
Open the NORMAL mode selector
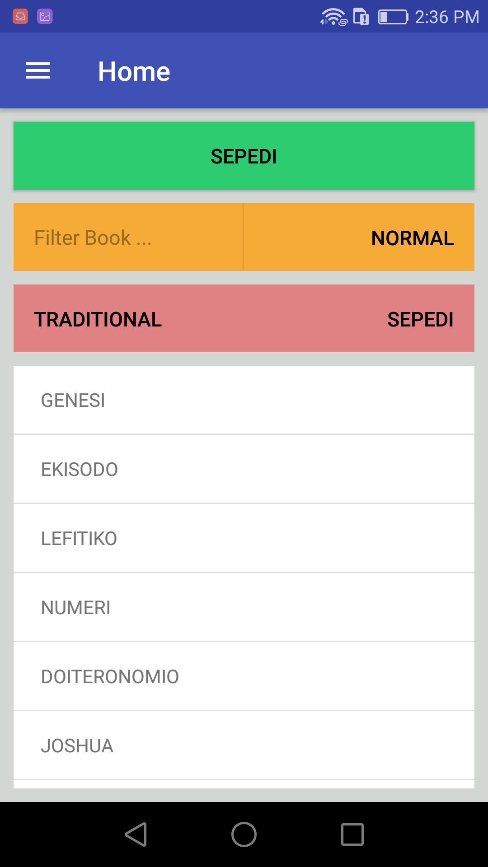(x=359, y=237)
